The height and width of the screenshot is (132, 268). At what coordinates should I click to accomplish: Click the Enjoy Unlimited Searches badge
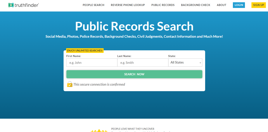[85, 50]
